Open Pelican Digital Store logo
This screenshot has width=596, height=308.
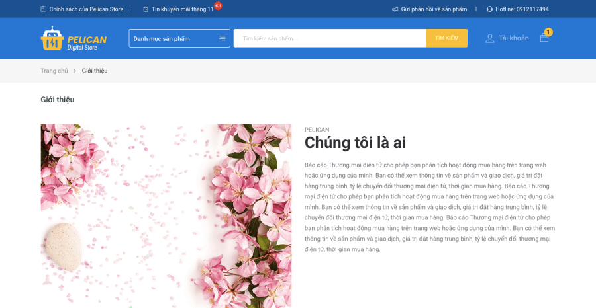74,38
